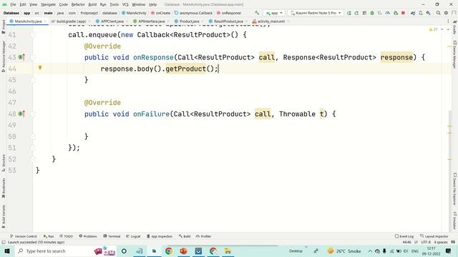Open the Xiaomi Redmi Note 5 Pro device dropdown
Image resolution: width=458 pixels, height=257 pixels.
click(x=316, y=13)
